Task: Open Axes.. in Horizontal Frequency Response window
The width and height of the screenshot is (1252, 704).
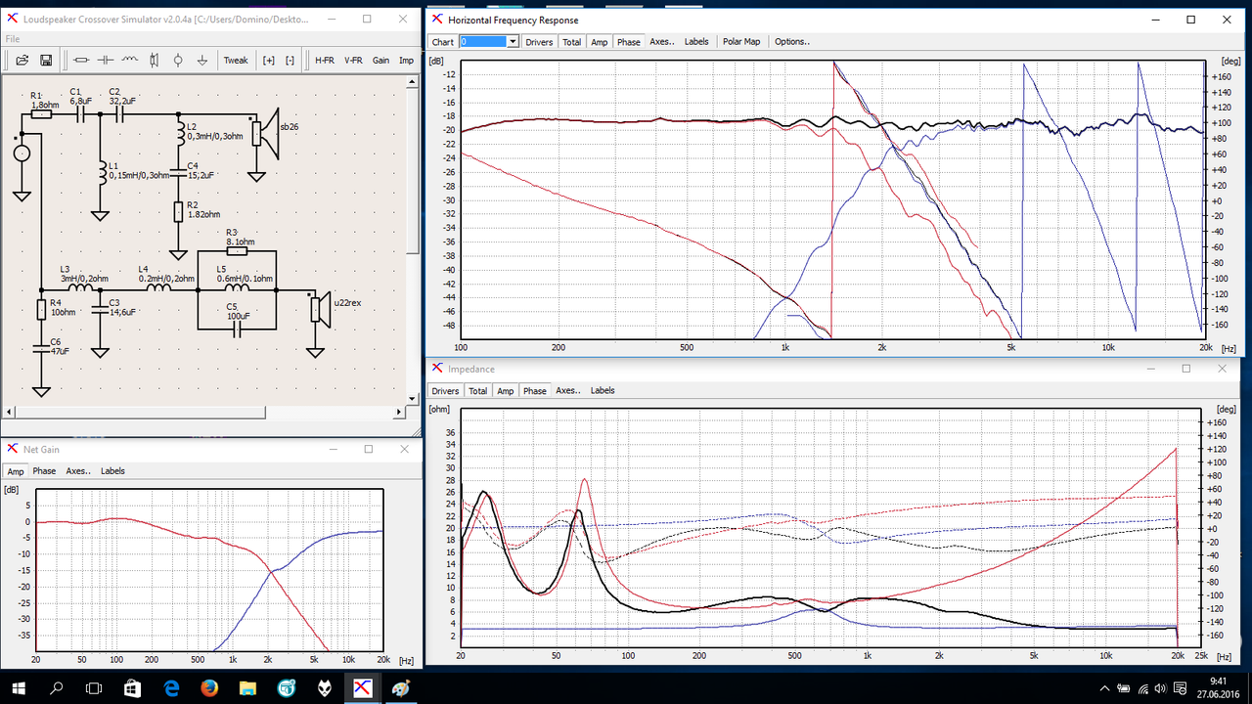Action: click(662, 42)
